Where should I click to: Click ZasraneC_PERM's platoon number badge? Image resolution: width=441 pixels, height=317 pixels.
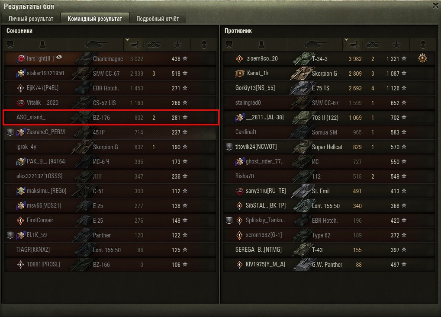[x=10, y=132]
